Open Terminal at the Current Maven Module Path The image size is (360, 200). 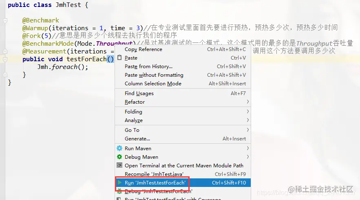pyautogui.click(x=183, y=166)
